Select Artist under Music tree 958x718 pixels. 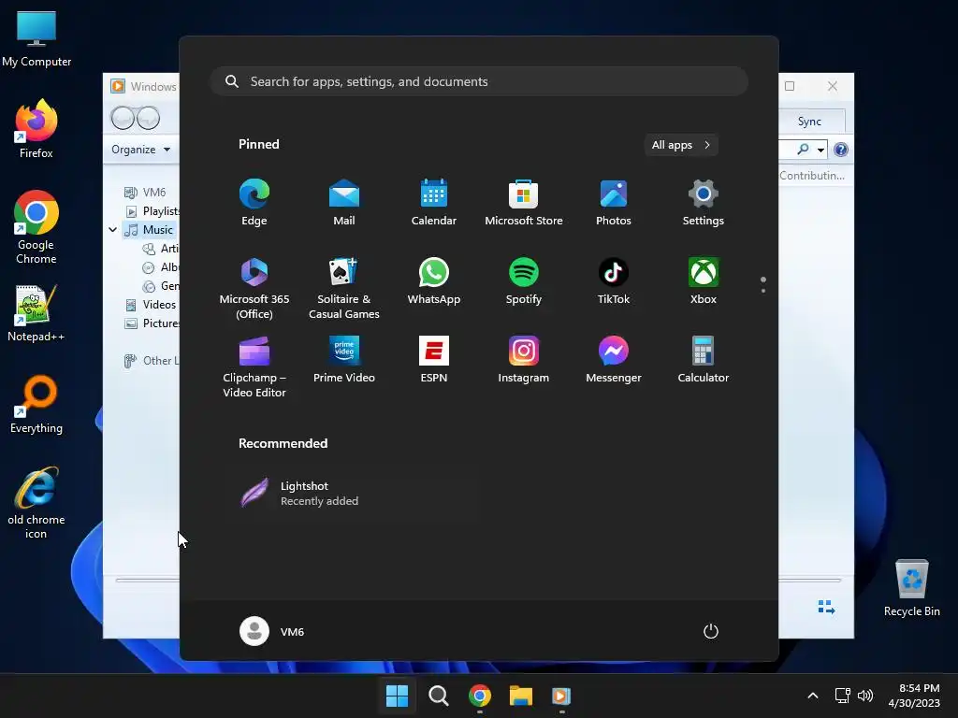click(161, 249)
